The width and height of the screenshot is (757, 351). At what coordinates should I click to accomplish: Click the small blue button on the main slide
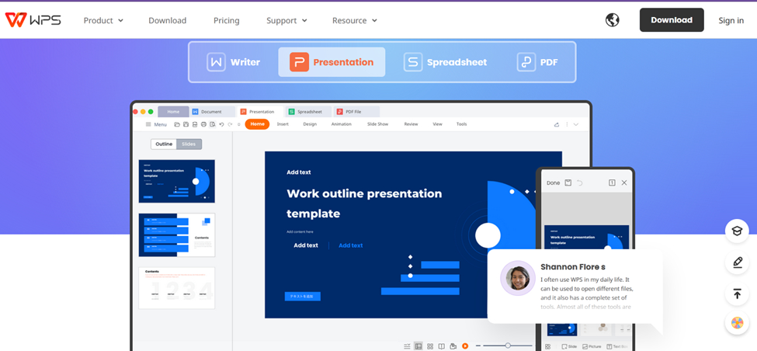point(302,297)
